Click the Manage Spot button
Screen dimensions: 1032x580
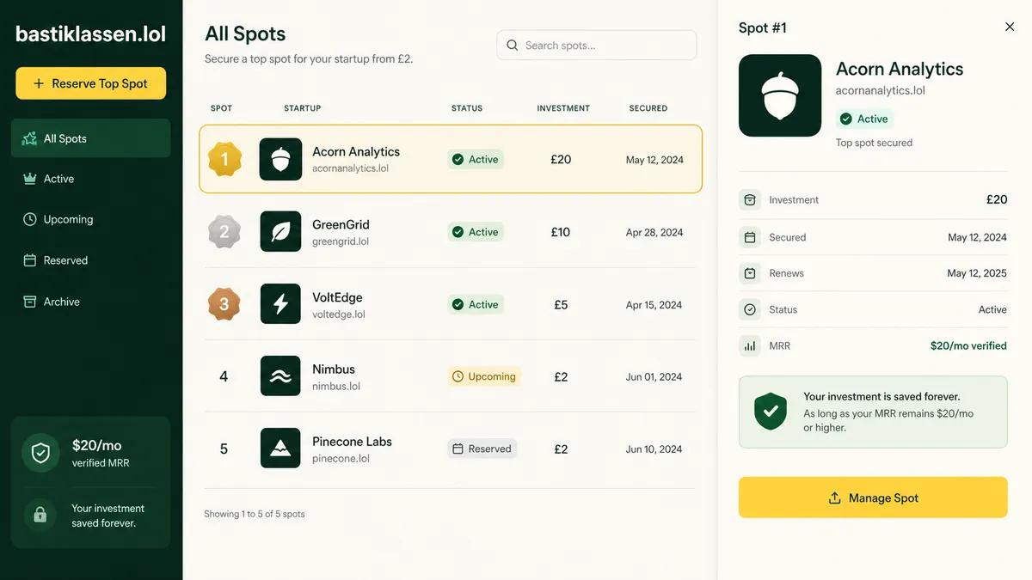pos(873,498)
